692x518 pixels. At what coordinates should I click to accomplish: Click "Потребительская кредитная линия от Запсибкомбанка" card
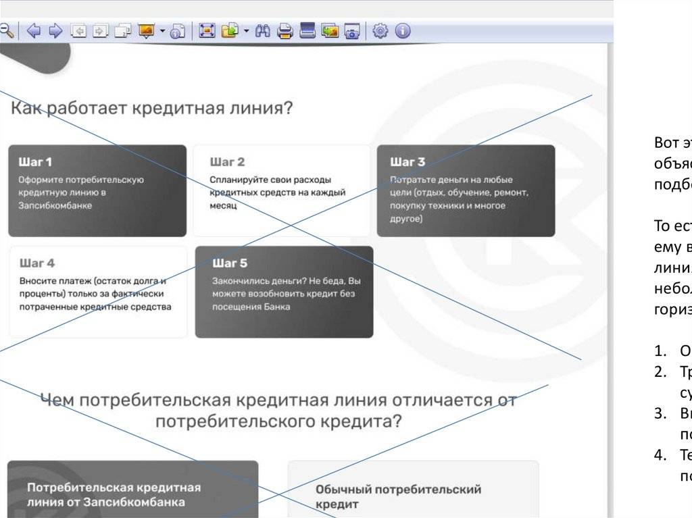pyautogui.click(x=133, y=490)
